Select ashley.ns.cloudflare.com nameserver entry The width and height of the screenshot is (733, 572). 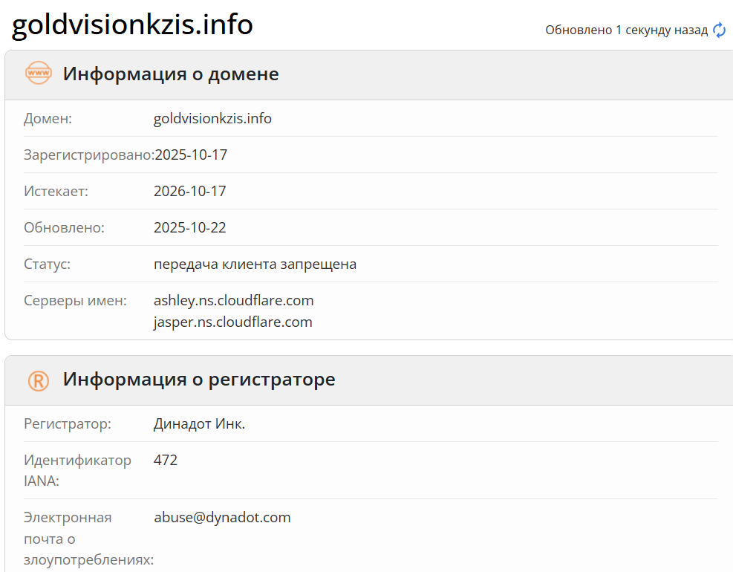tap(232, 300)
